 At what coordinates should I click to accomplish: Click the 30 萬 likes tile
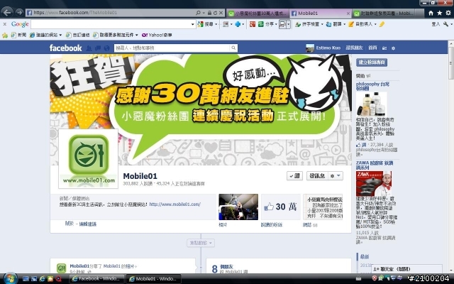[280, 207]
